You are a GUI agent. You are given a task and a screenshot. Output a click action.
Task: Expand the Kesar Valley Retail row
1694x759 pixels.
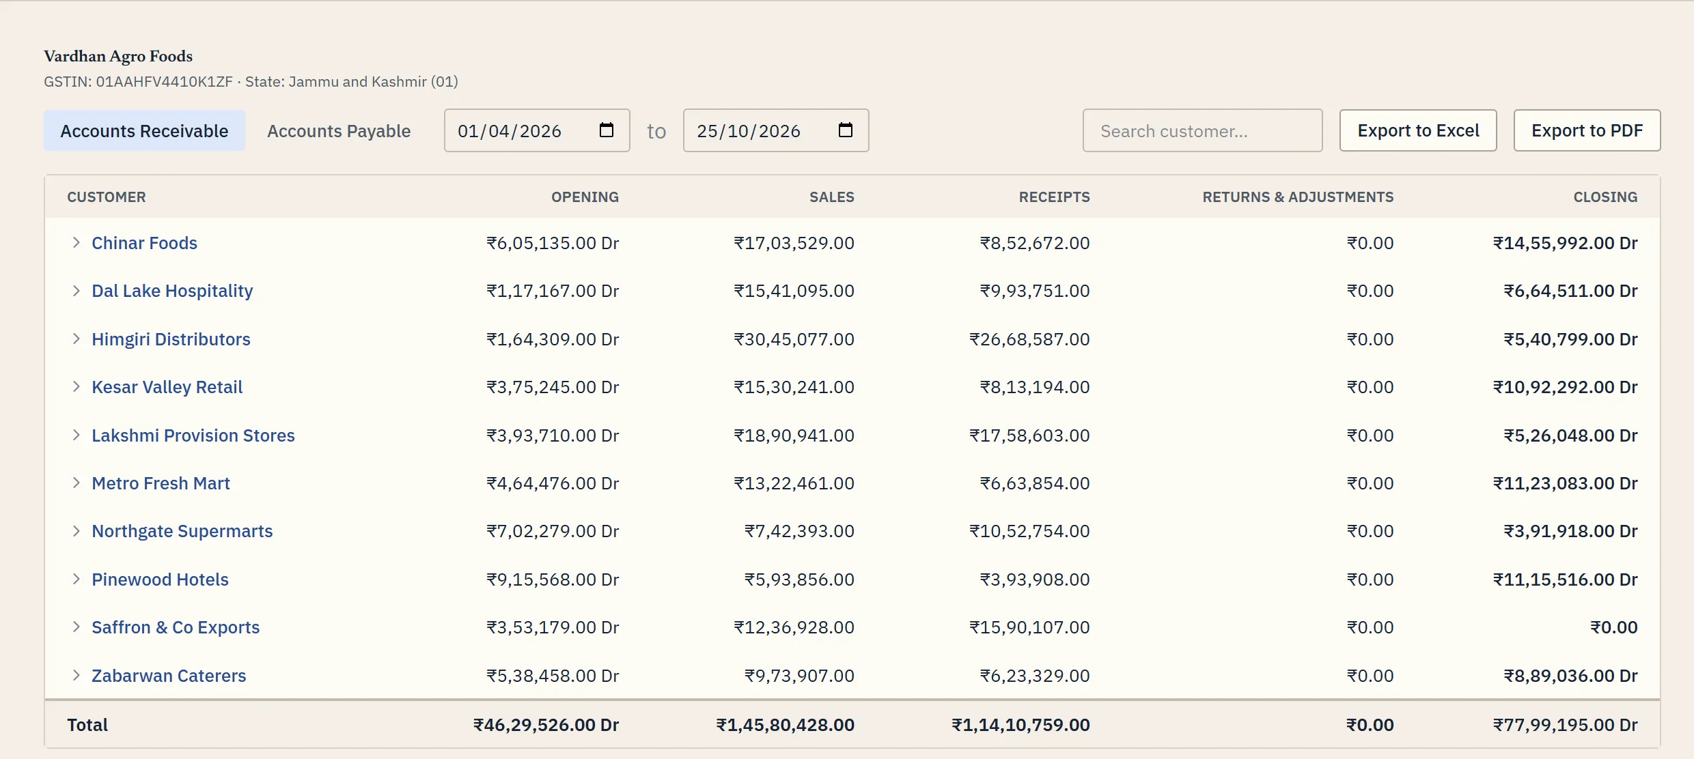click(x=76, y=386)
